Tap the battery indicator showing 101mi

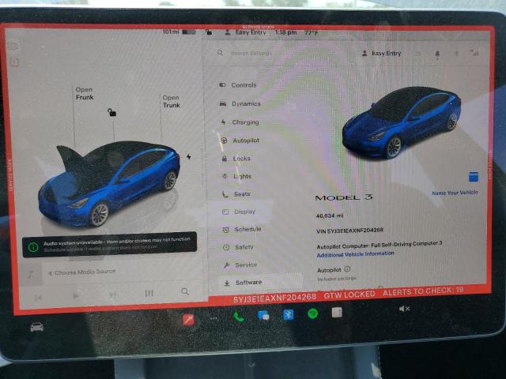click(x=179, y=32)
